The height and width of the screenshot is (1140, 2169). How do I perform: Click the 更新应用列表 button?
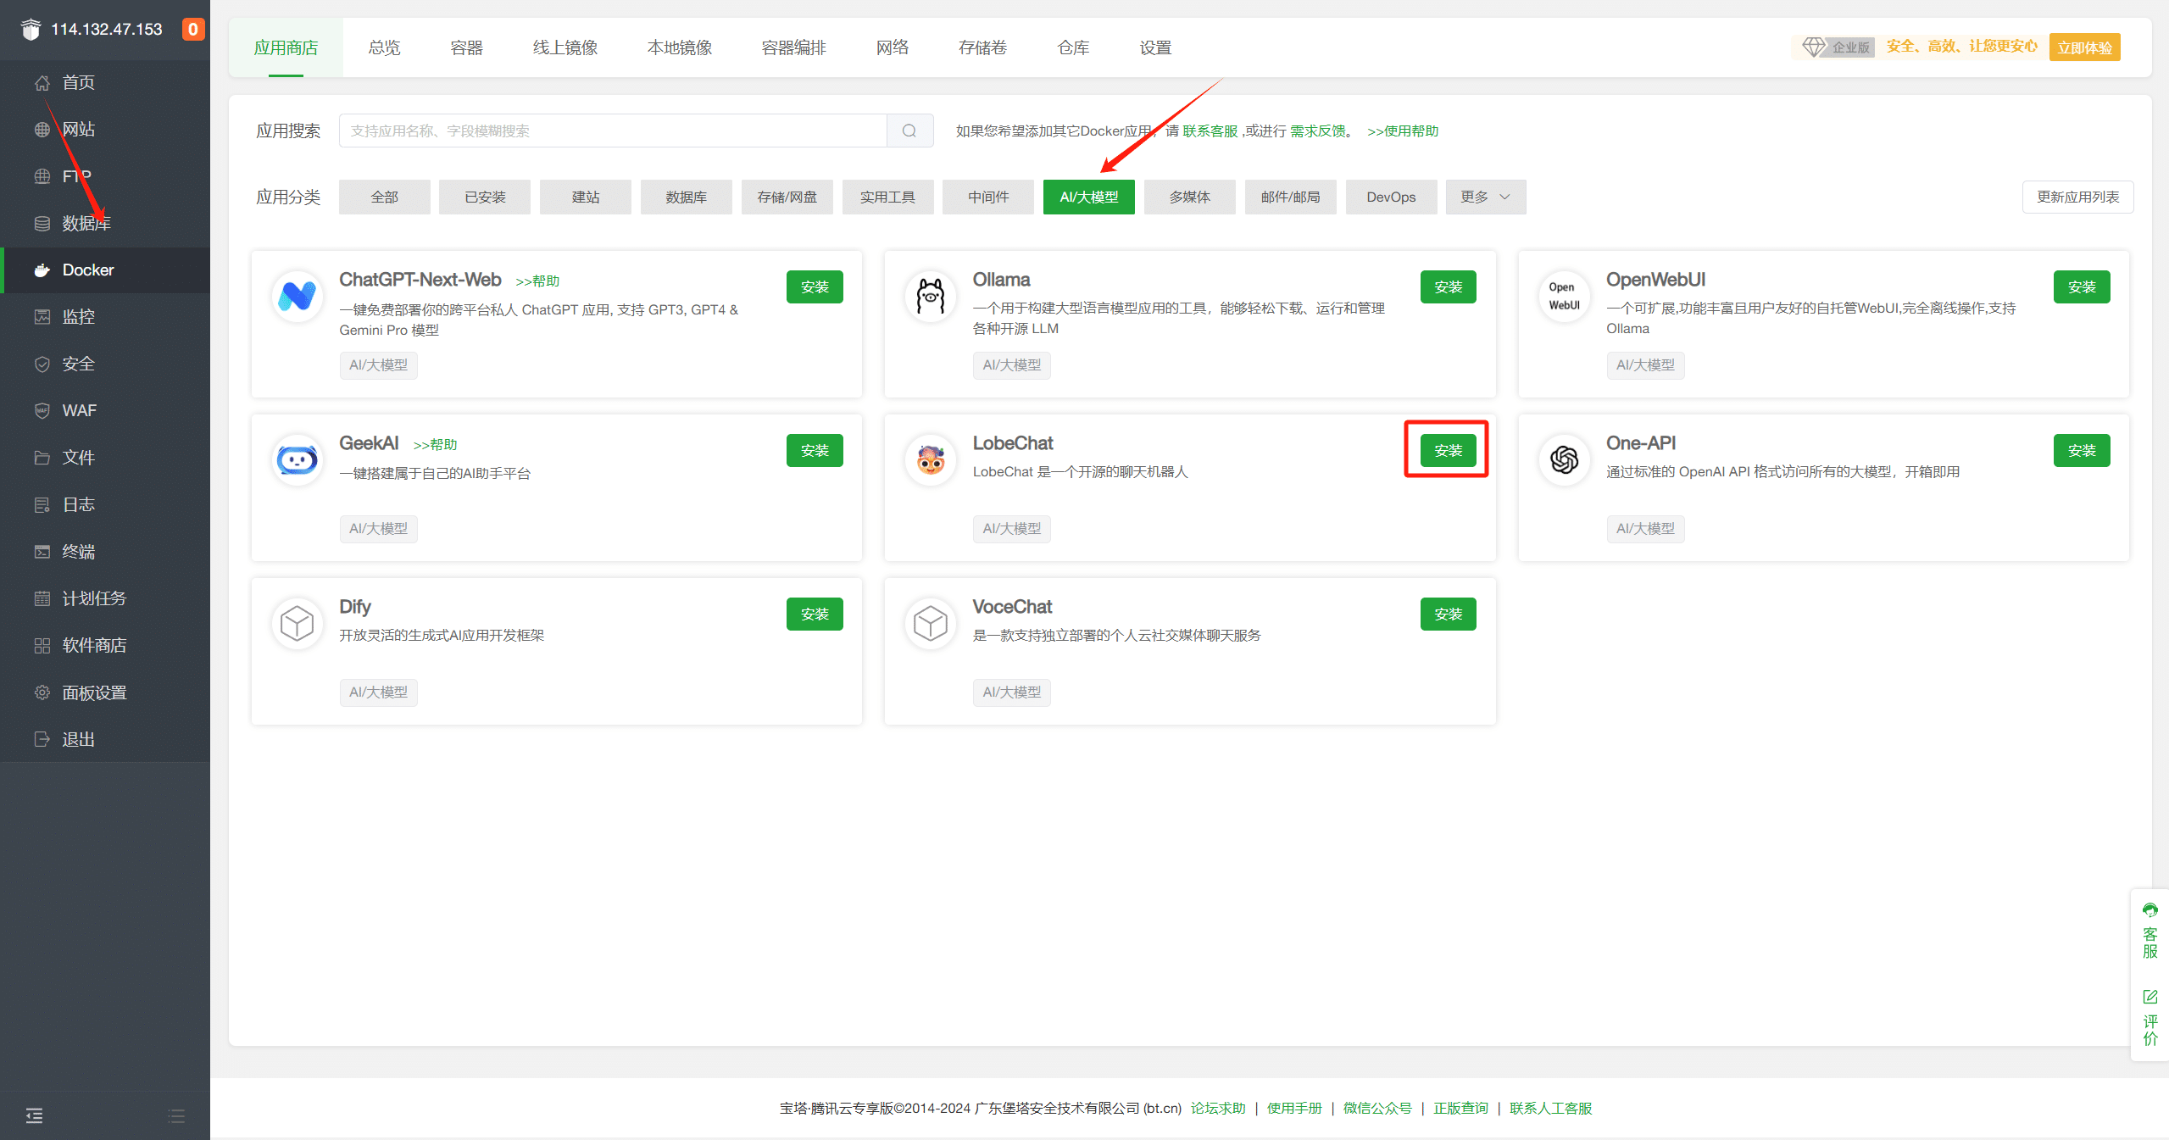point(2077,197)
